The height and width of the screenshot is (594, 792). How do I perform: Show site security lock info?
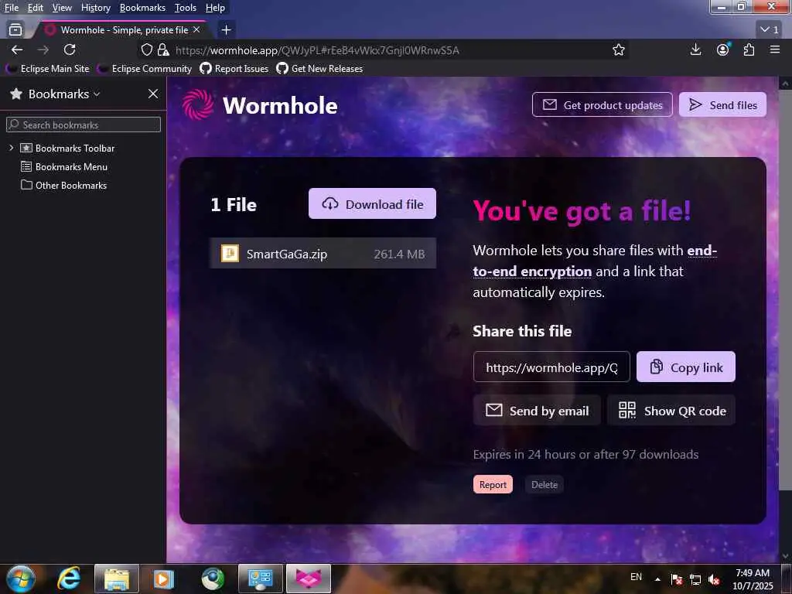coord(162,49)
